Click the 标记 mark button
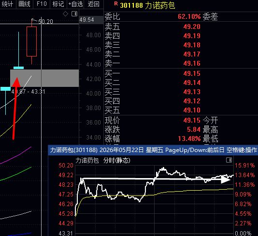 pyautogui.click(x=58, y=4)
